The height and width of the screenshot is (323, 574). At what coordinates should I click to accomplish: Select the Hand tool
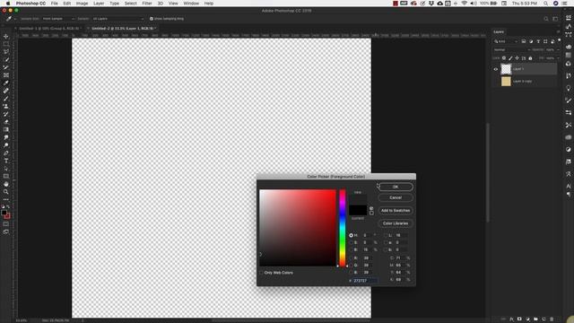[x=6, y=184]
